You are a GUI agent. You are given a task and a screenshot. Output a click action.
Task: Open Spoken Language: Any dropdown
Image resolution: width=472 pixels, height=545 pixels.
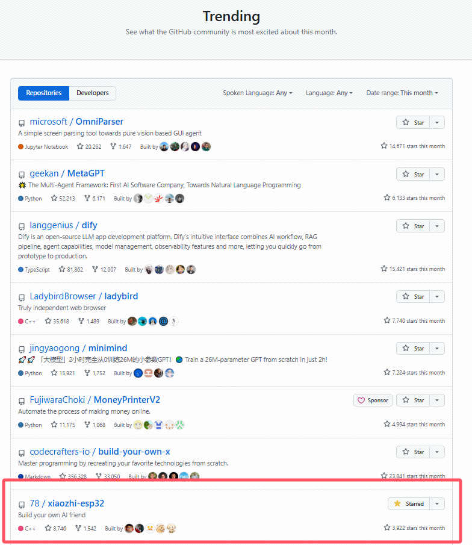[x=258, y=93]
